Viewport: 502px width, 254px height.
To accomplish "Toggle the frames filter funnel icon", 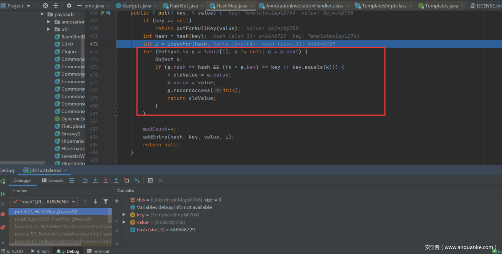I will 106,201.
